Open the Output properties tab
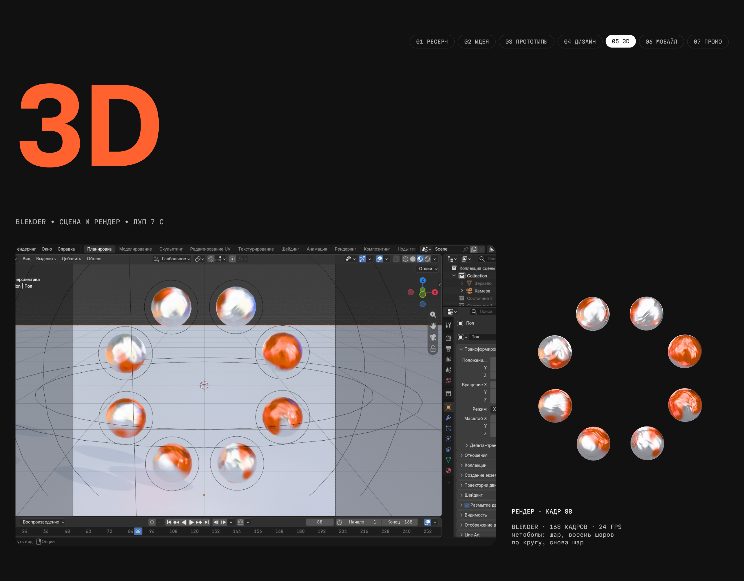 448,349
